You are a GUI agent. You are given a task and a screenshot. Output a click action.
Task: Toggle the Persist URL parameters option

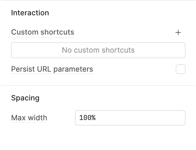click(x=181, y=69)
